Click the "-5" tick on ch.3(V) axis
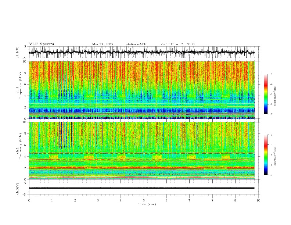The height and width of the screenshot is (225, 291). point(25,194)
